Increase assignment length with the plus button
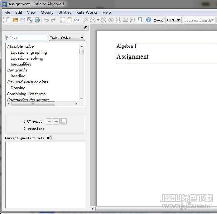 pos(56,121)
